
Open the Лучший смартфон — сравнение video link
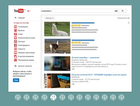click(85, 57)
